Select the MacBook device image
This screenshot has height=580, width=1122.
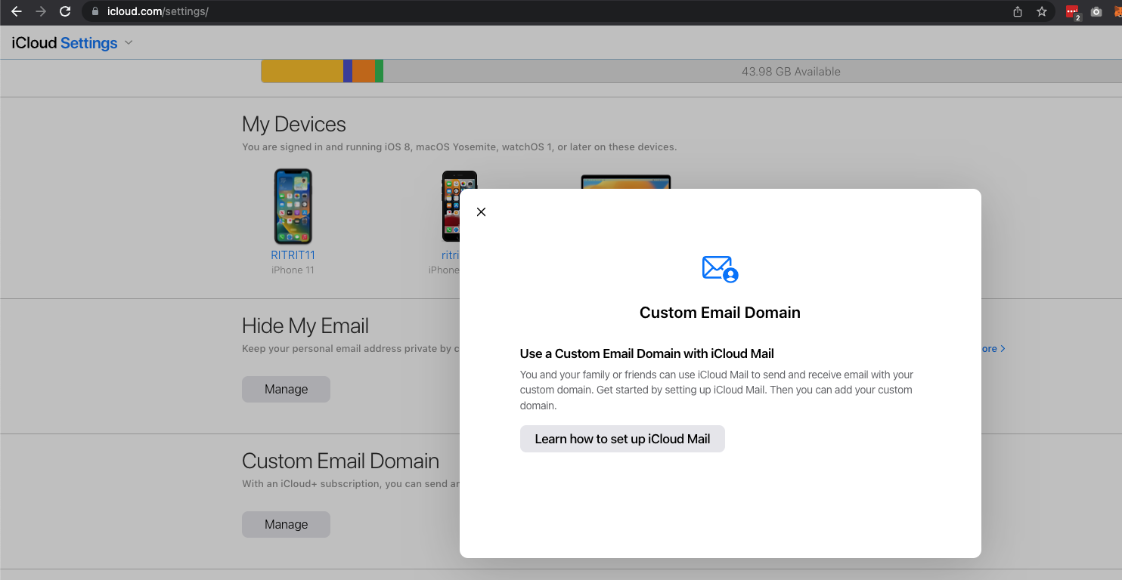point(626,182)
